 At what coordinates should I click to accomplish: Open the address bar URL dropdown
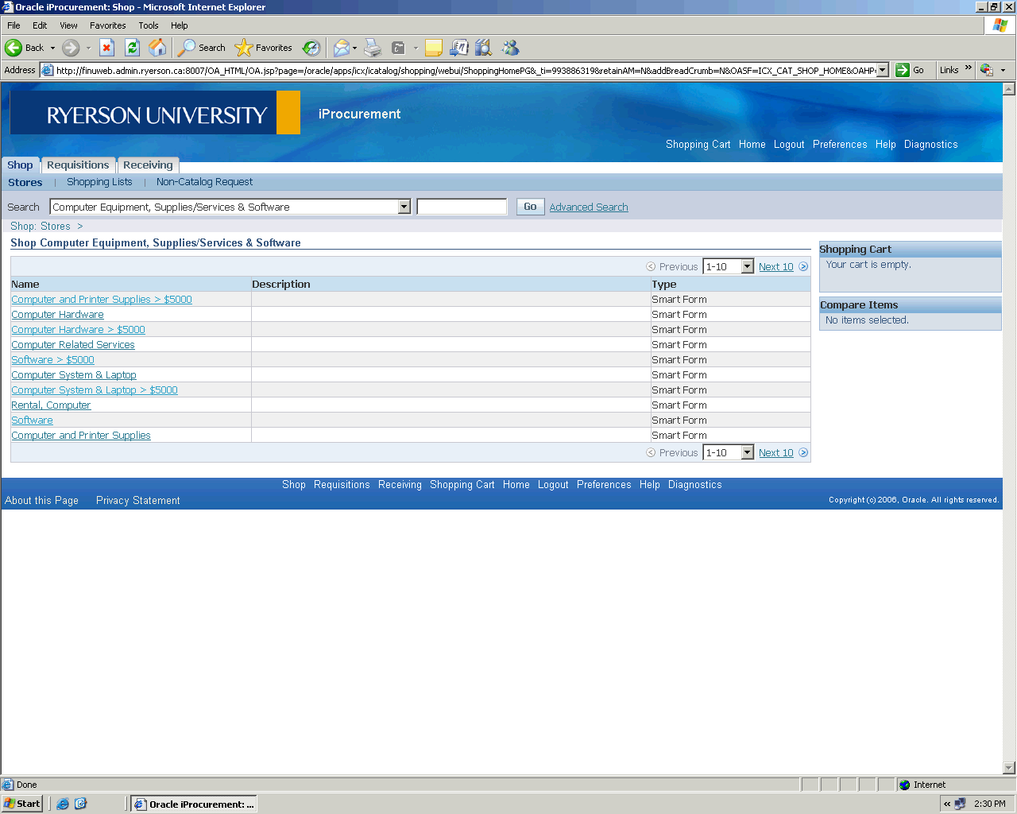[x=883, y=70]
